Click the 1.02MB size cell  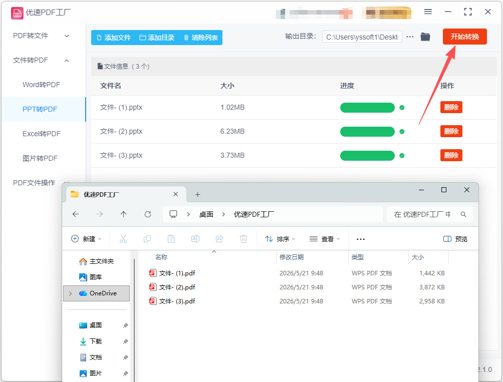click(232, 107)
